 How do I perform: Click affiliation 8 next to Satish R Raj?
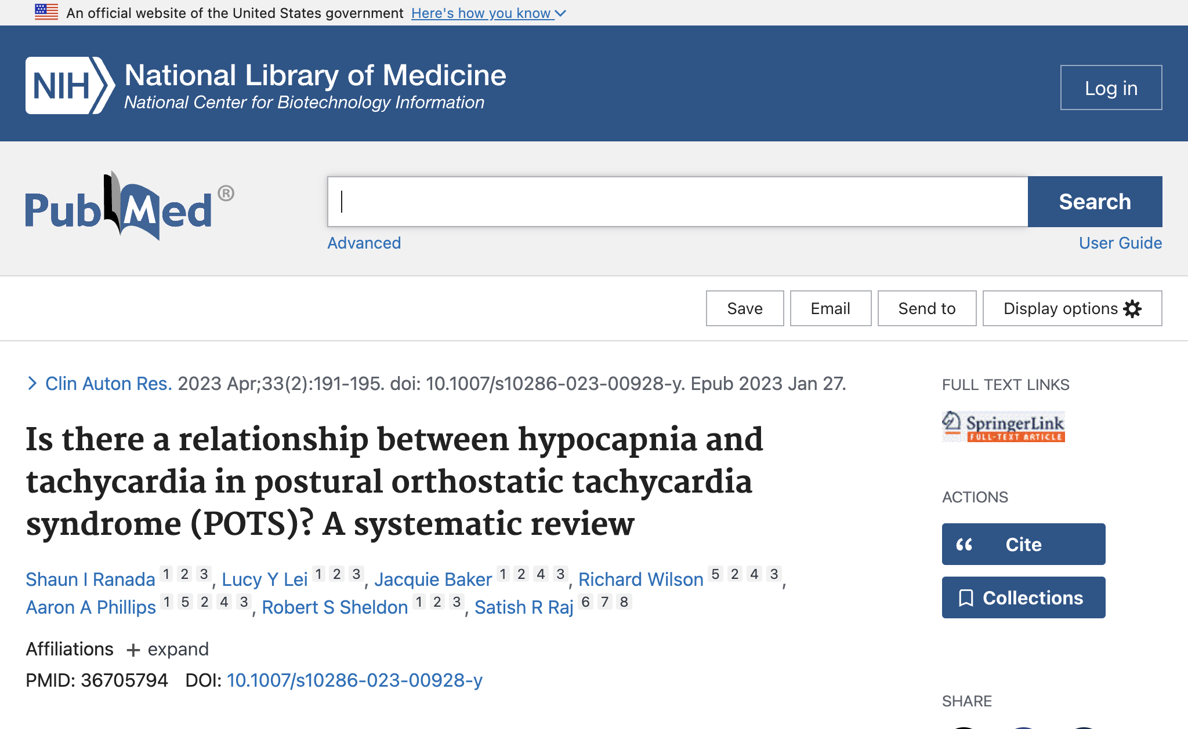coord(624,602)
